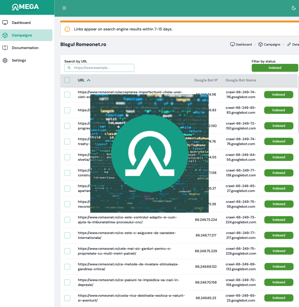Toggle the select-all checkbox in table header
The width and height of the screenshot is (299, 307).
pyautogui.click(x=67, y=80)
